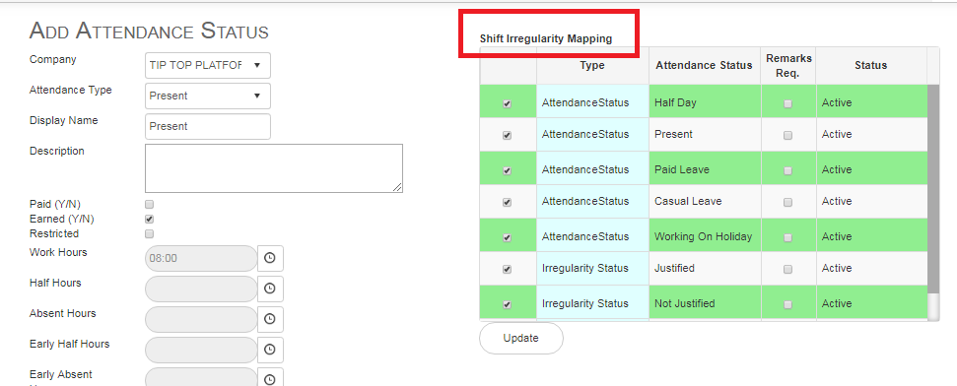Sort by Attendance Status column header
This screenshot has width=957, height=386.
pyautogui.click(x=704, y=65)
